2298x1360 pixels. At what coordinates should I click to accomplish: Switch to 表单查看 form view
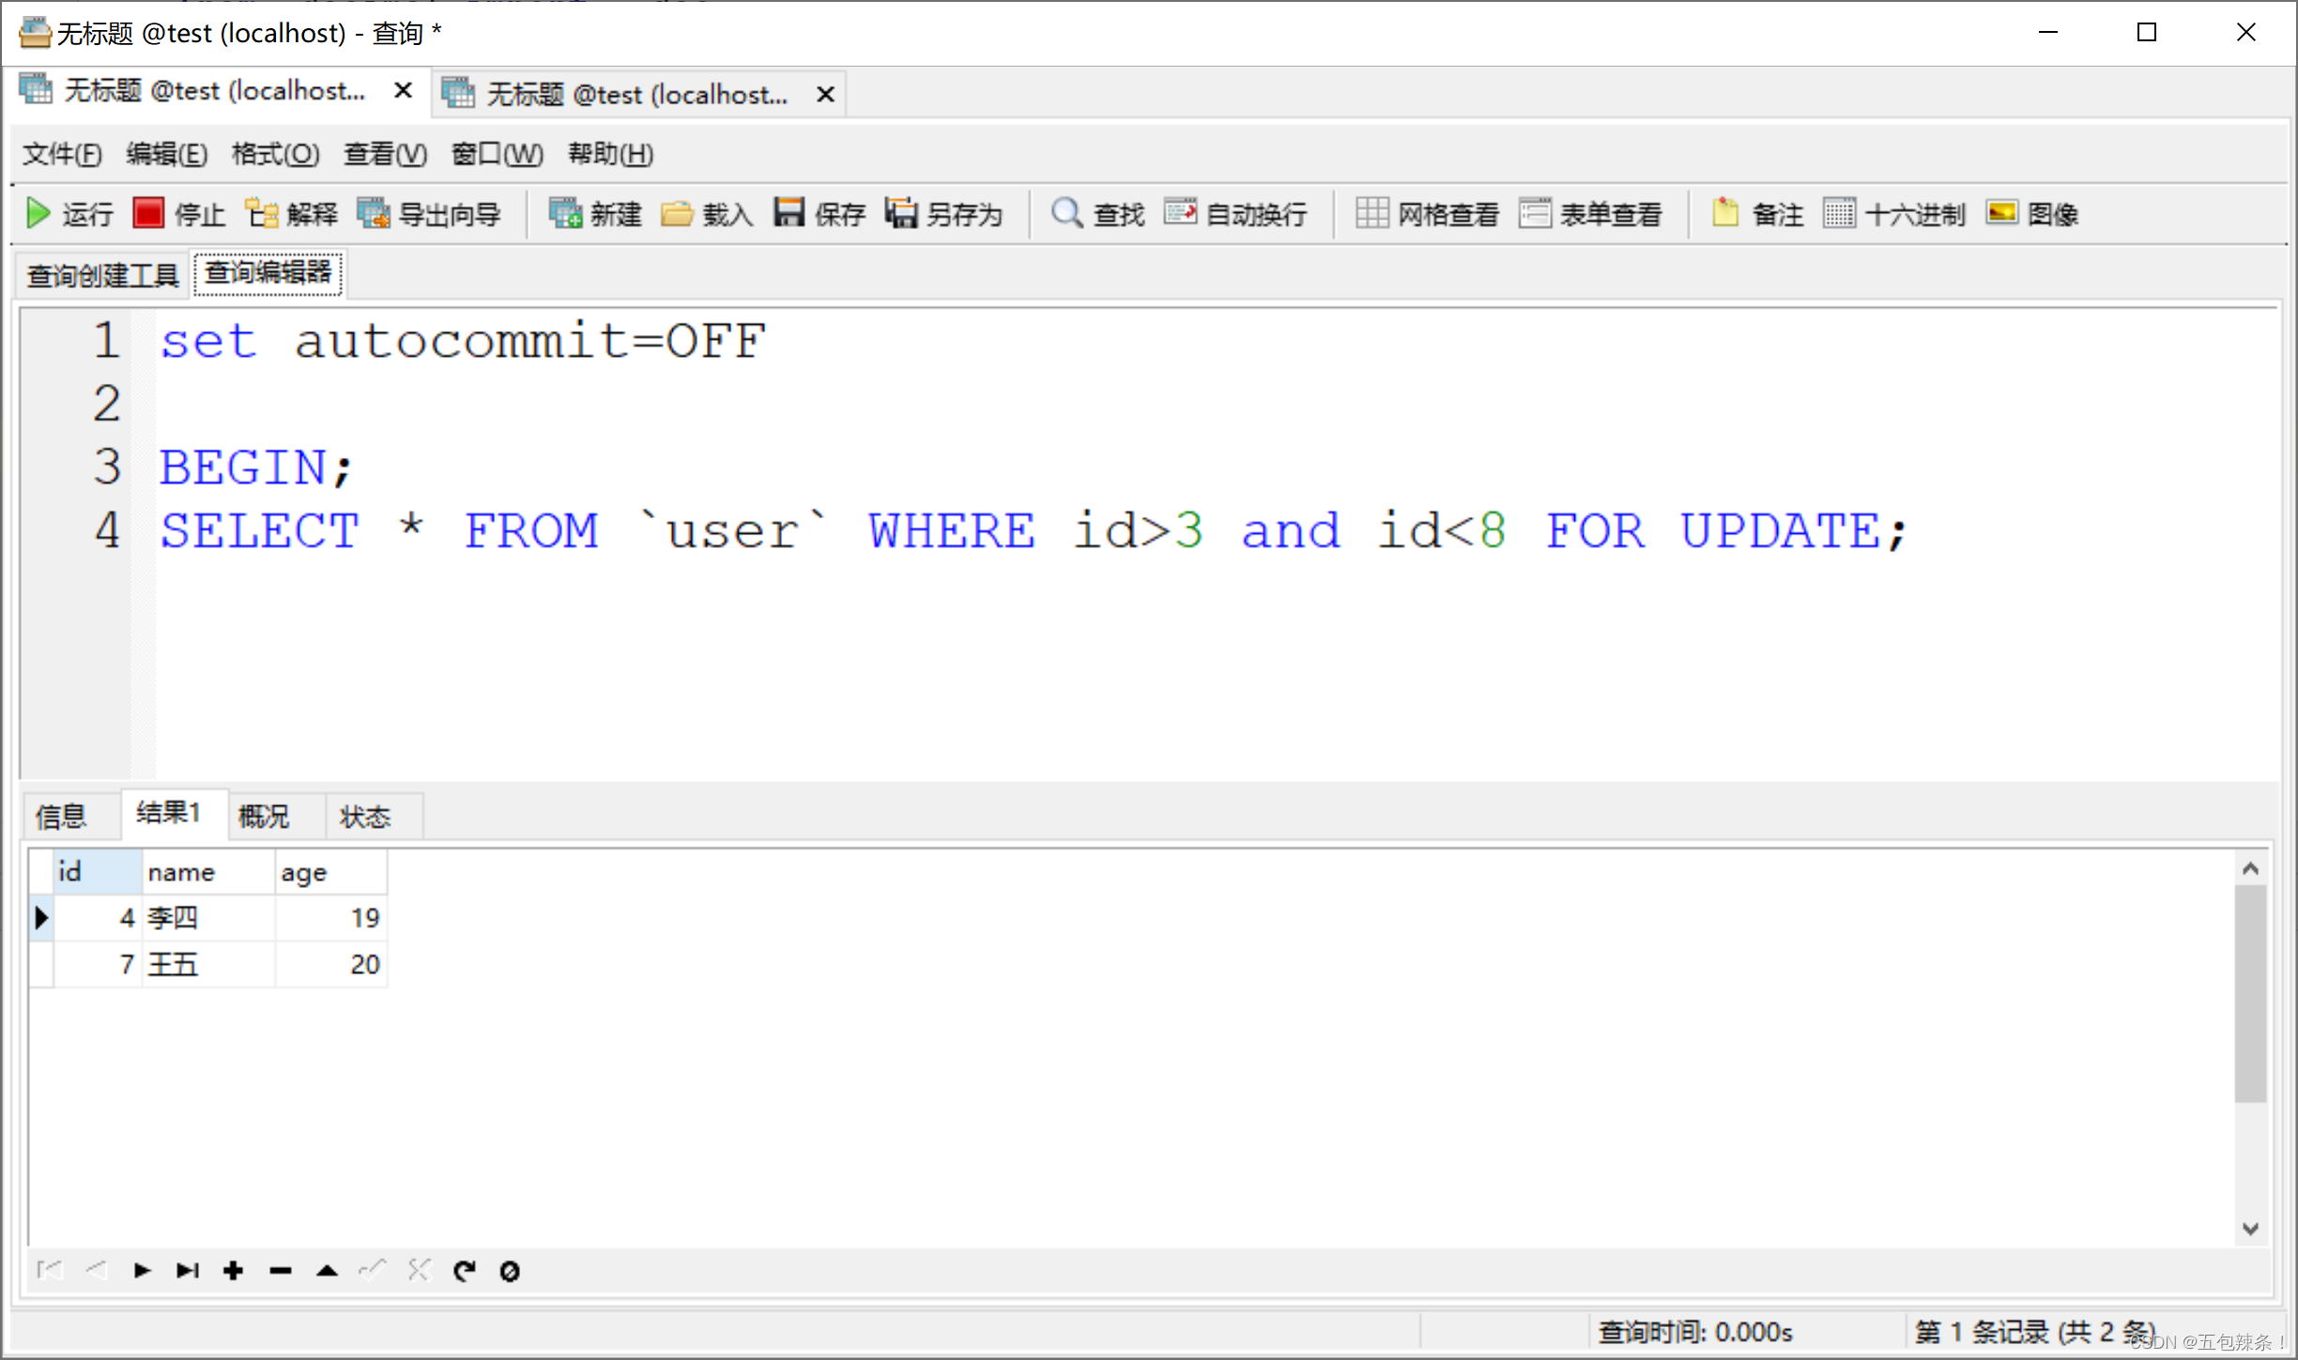click(x=1590, y=214)
